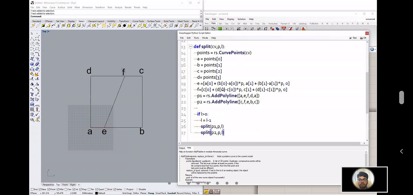Choose the Box solid tool icon
The width and height of the screenshot is (413, 195).
click(32, 64)
